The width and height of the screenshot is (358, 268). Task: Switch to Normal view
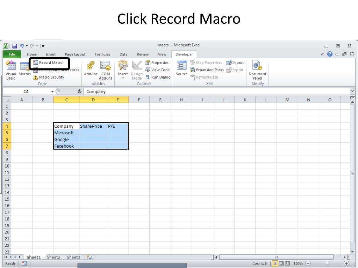tap(275, 263)
